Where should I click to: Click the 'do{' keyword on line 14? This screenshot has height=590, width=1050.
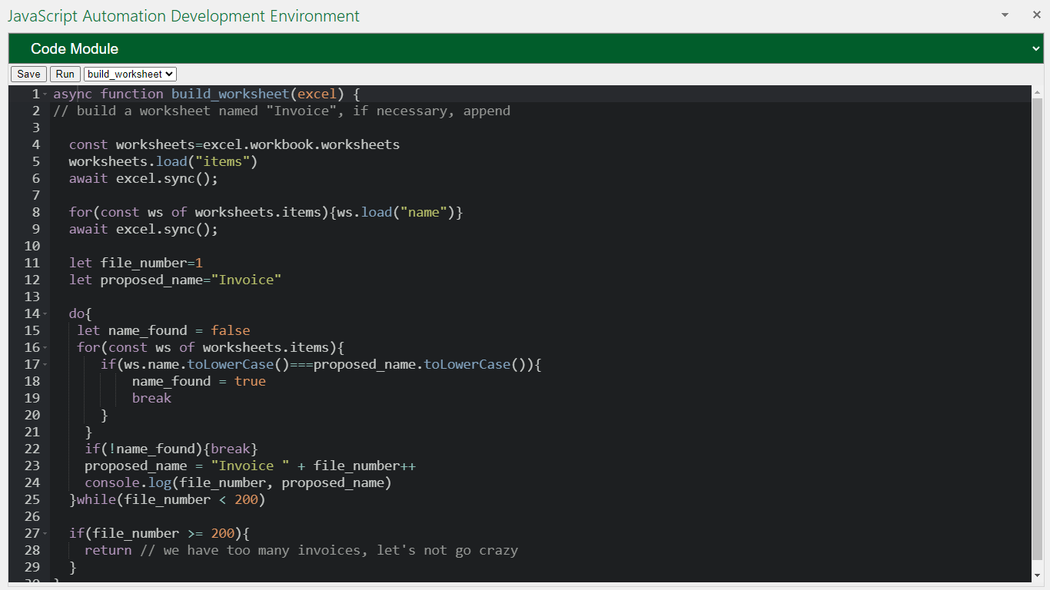click(81, 313)
